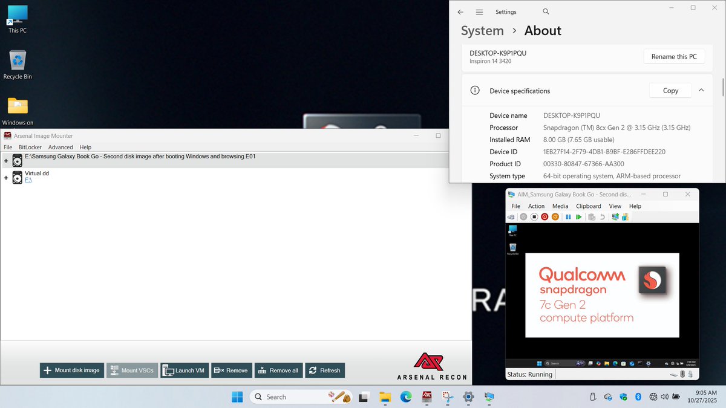Click the green Reset/Resume icon in VM toolbar
This screenshot has height=408, width=726.
click(x=579, y=216)
